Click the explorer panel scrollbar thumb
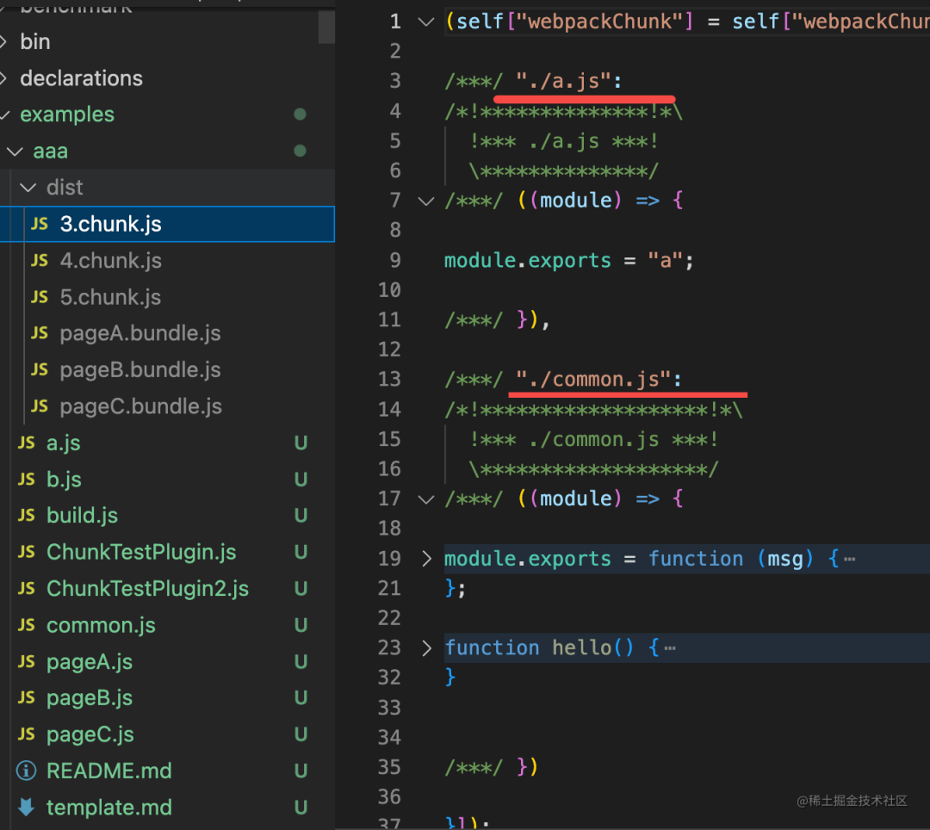930x830 pixels. [326, 24]
